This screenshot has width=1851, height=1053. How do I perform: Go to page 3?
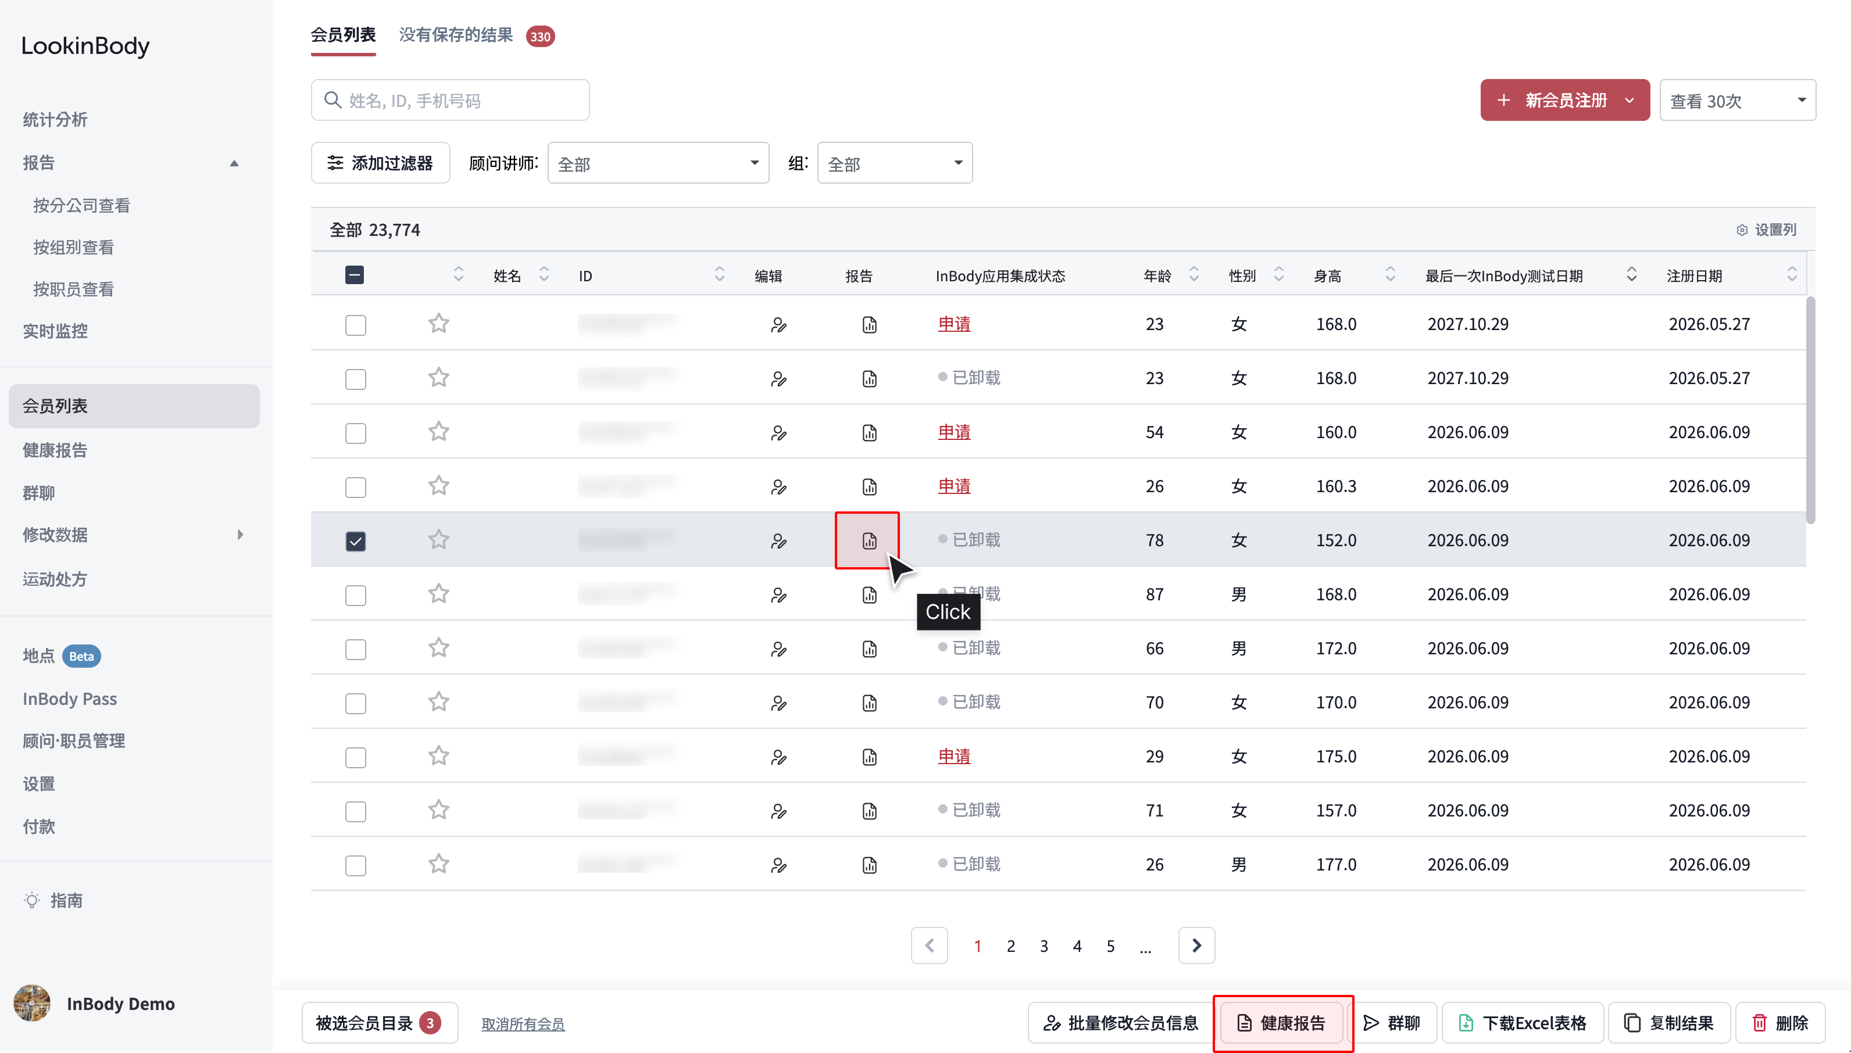click(1044, 946)
